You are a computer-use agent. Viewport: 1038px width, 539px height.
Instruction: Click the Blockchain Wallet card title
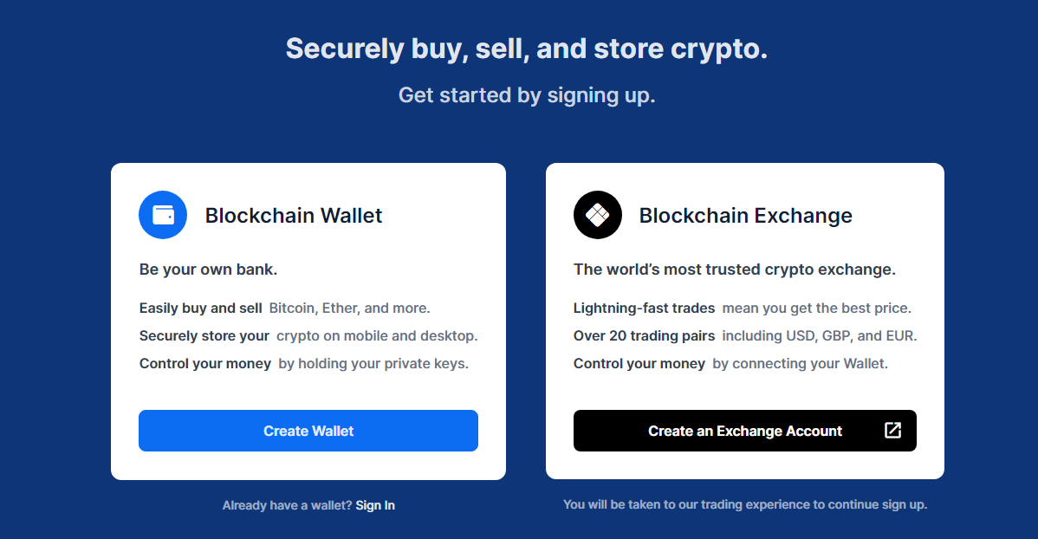(294, 215)
